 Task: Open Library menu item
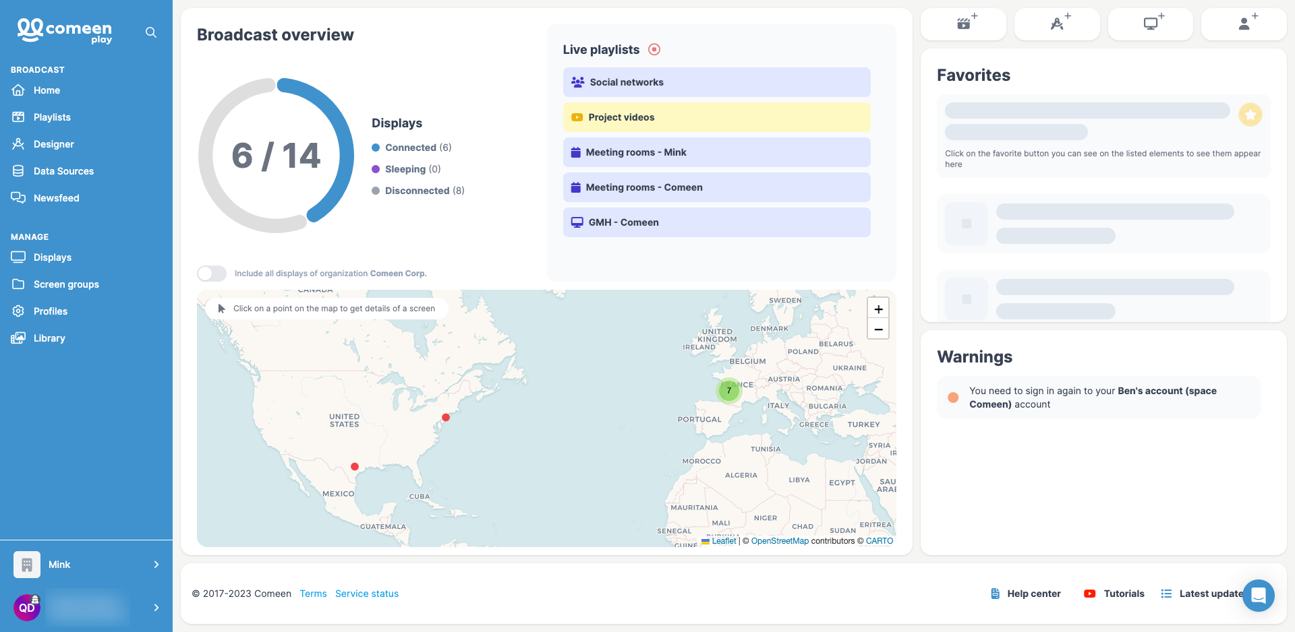49,338
